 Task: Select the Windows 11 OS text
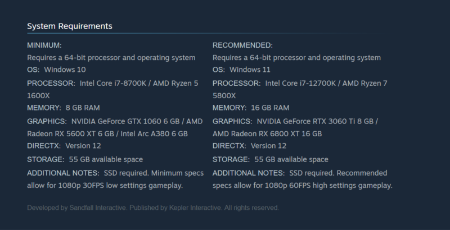click(250, 70)
